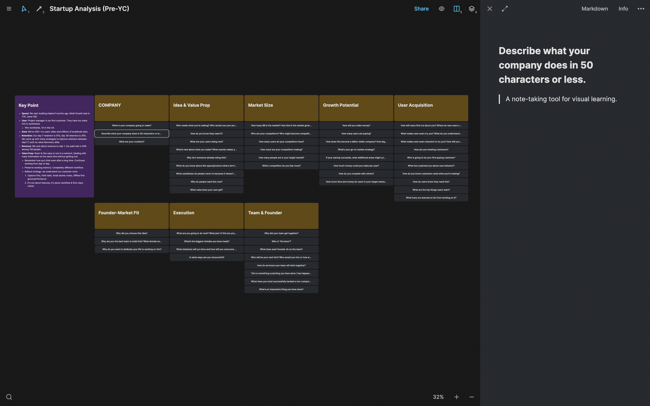Screen dimensions: 650x406
Task: Expand the card to full view
Action: coord(505,9)
